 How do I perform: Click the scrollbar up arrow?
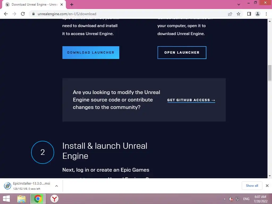[x=270, y=21]
